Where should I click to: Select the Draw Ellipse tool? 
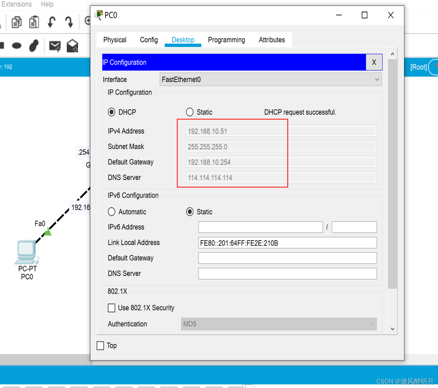pyautogui.click(x=16, y=46)
